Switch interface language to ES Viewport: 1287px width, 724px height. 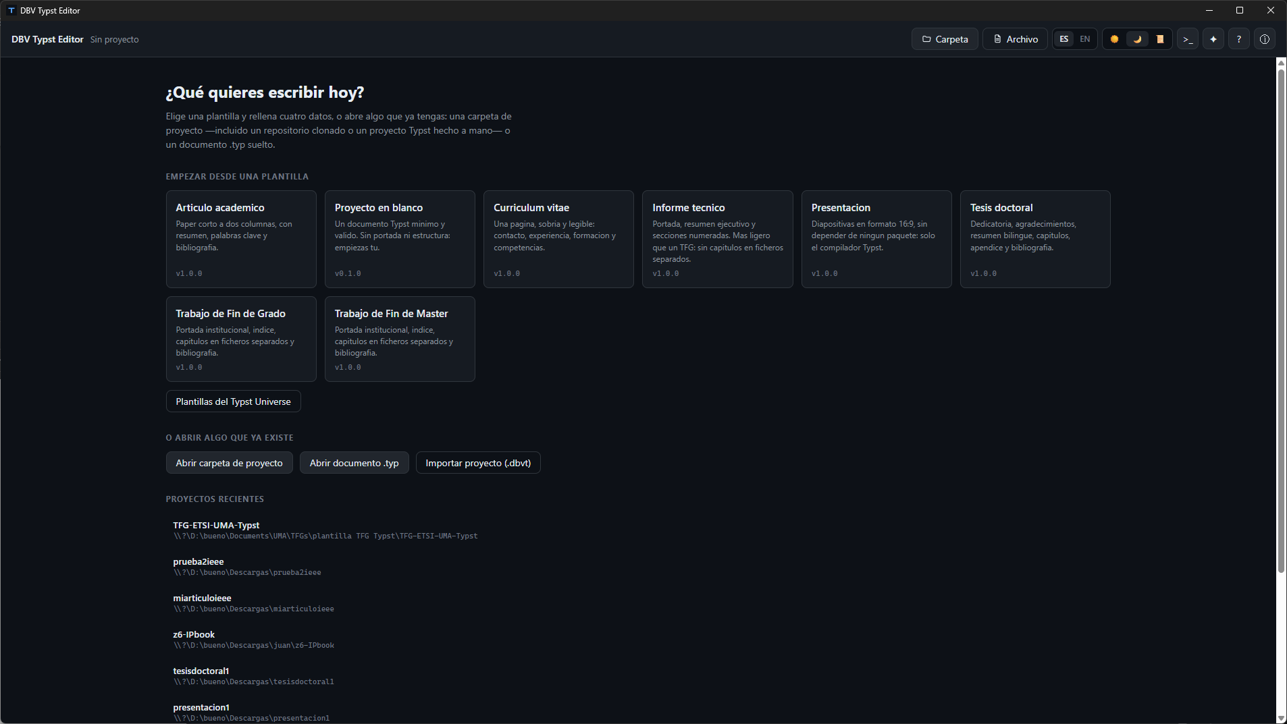1064,39
